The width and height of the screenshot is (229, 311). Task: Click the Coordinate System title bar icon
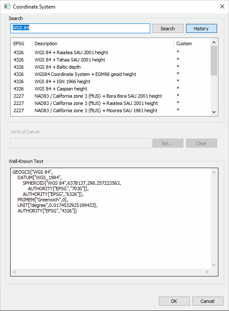tap(7, 6)
